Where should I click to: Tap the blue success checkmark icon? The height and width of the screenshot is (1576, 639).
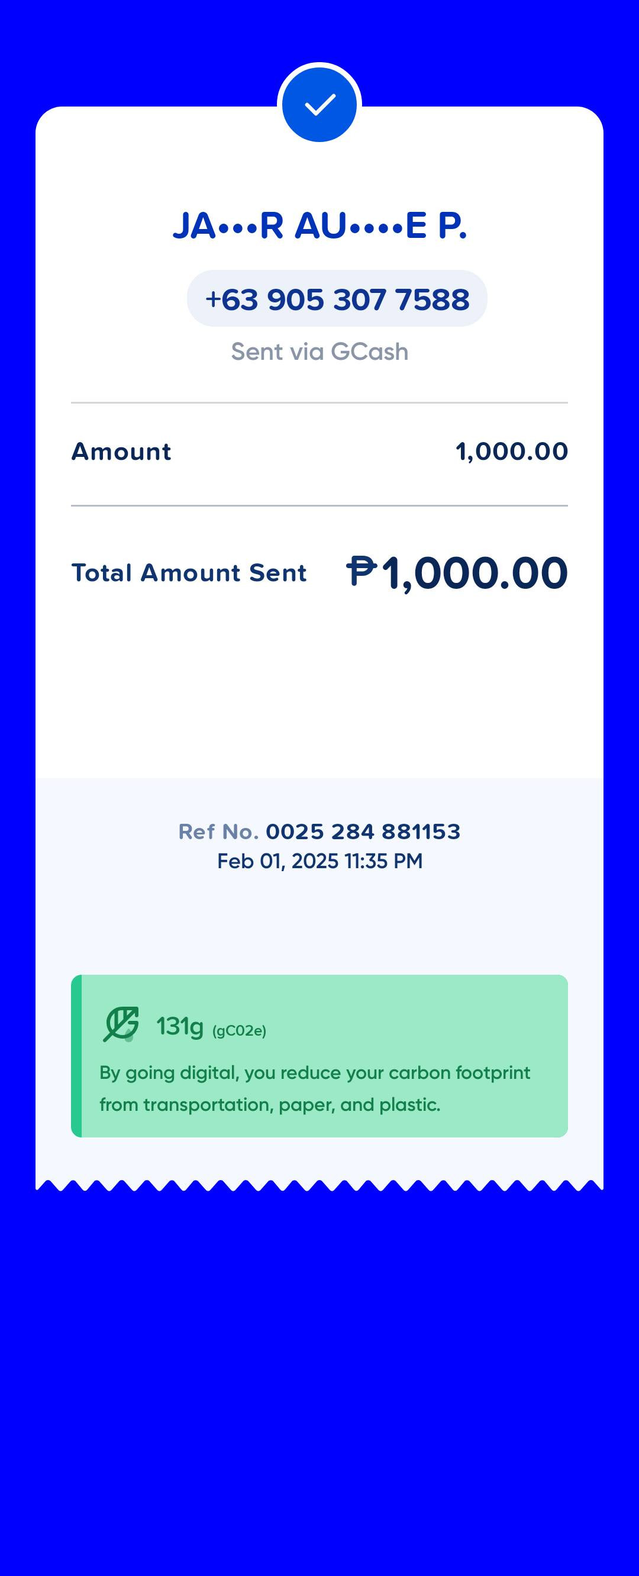click(319, 105)
